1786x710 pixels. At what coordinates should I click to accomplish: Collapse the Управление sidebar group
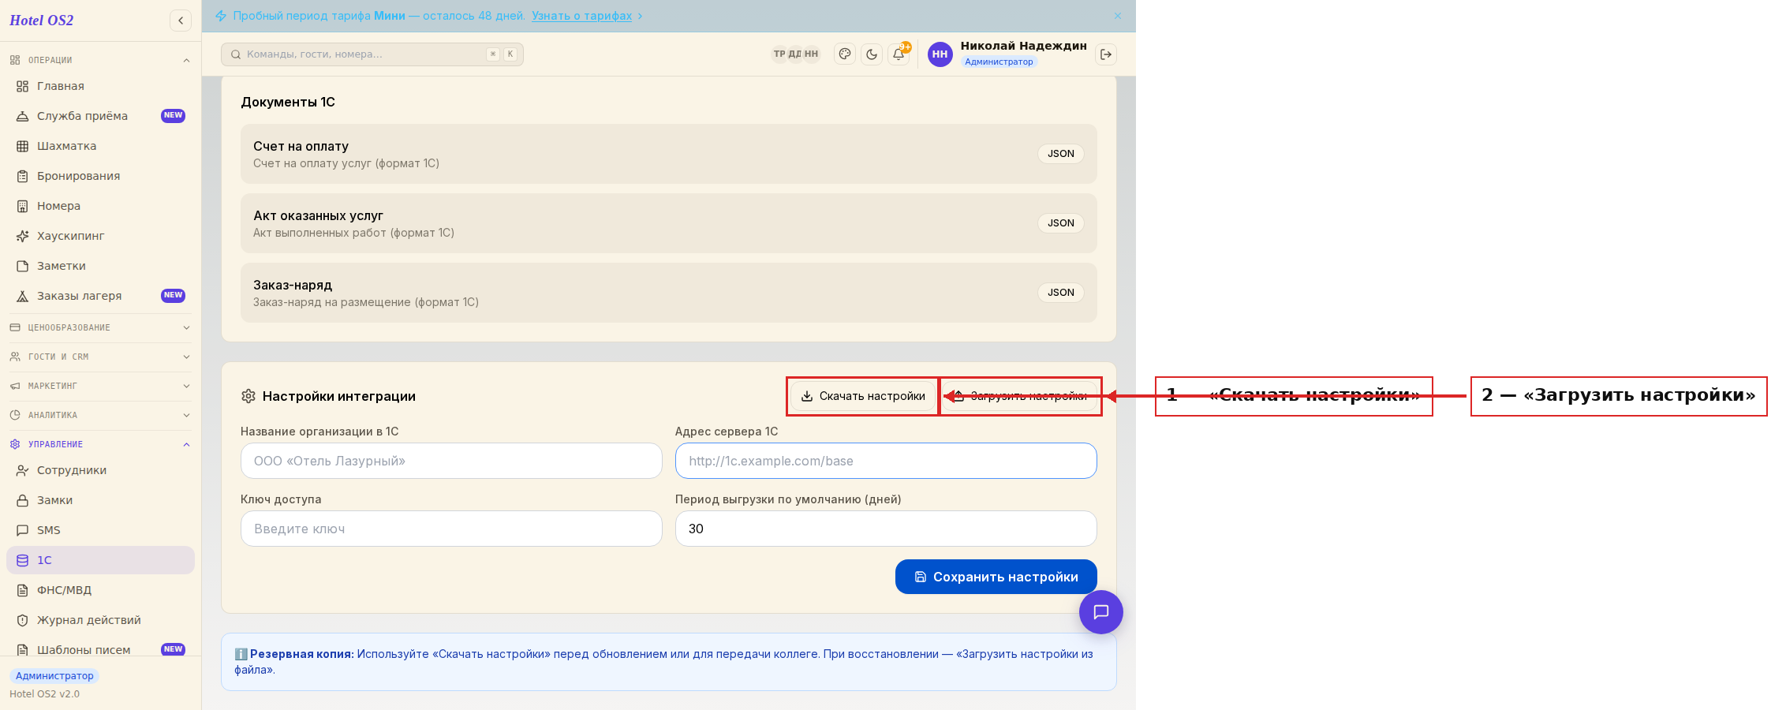pyautogui.click(x=100, y=444)
